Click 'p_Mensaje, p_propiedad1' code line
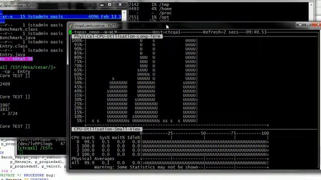This screenshot has height=180, width=321. 37,162
